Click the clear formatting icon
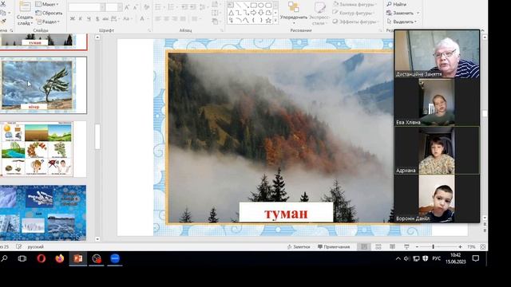Image resolution: width=511 pixels, height=287 pixels. pyautogui.click(x=146, y=7)
